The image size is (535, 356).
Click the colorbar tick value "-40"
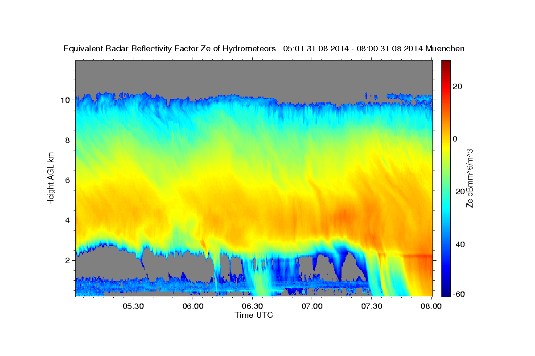[x=459, y=244]
